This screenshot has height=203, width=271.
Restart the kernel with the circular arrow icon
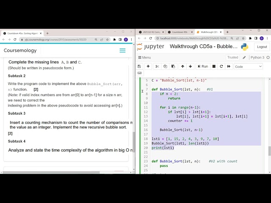(221, 66)
